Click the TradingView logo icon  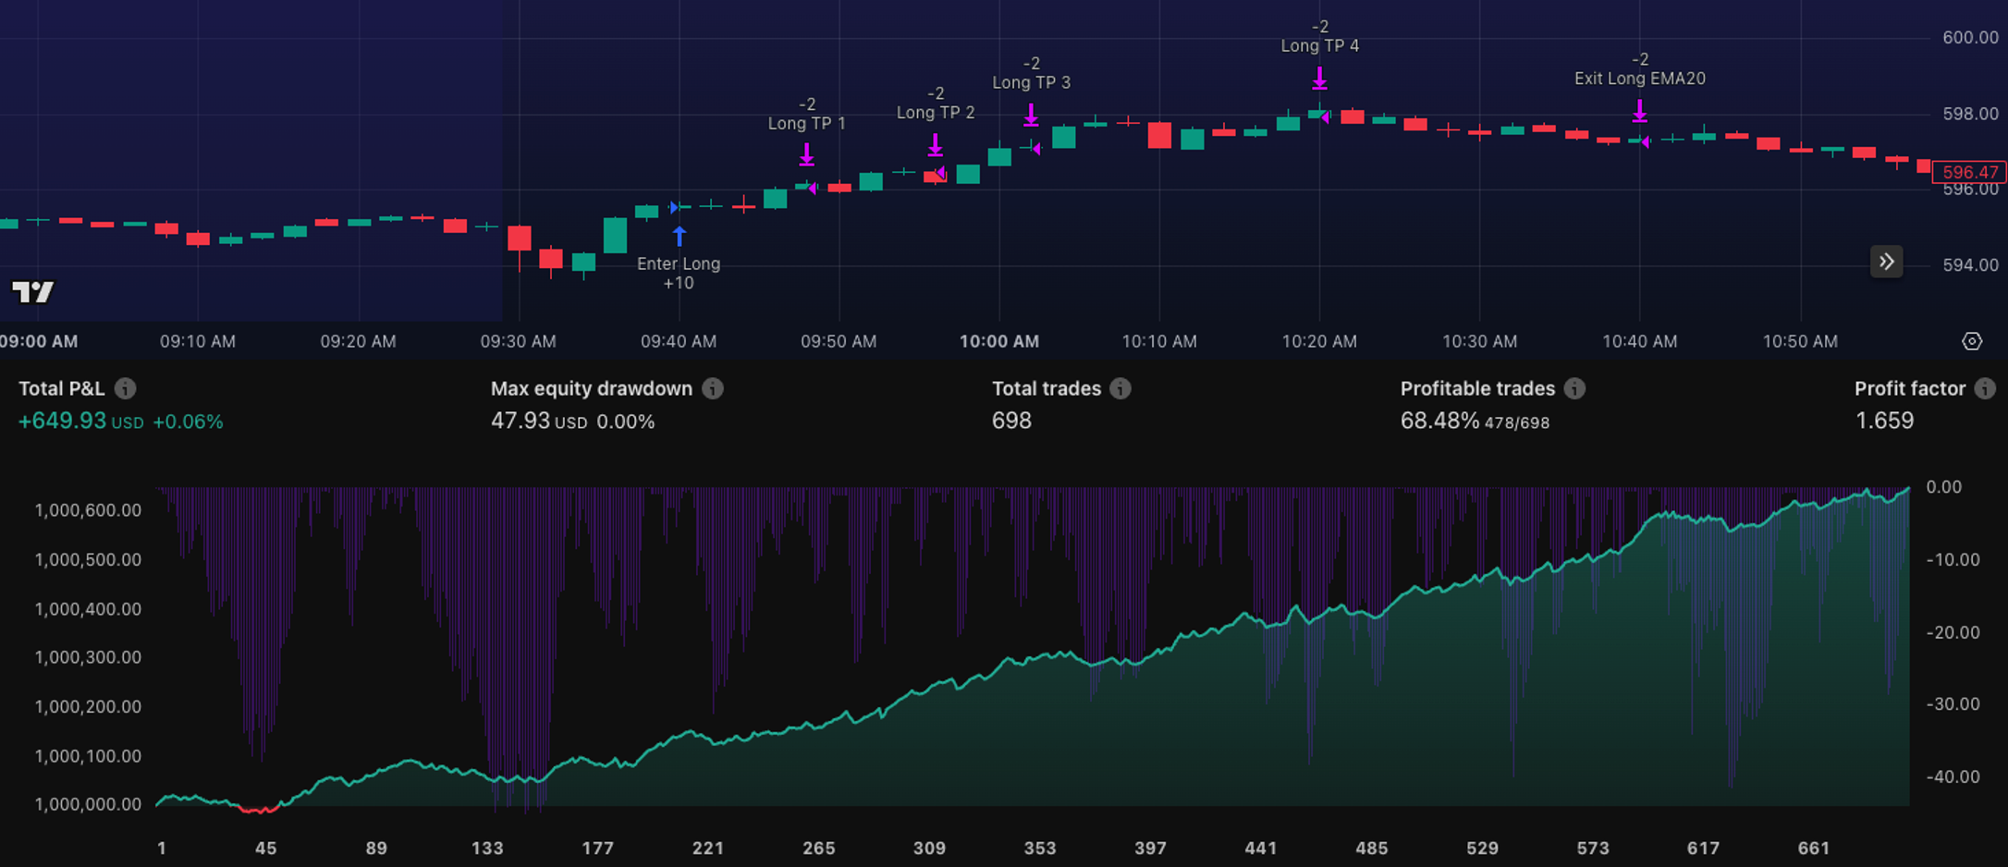click(33, 292)
